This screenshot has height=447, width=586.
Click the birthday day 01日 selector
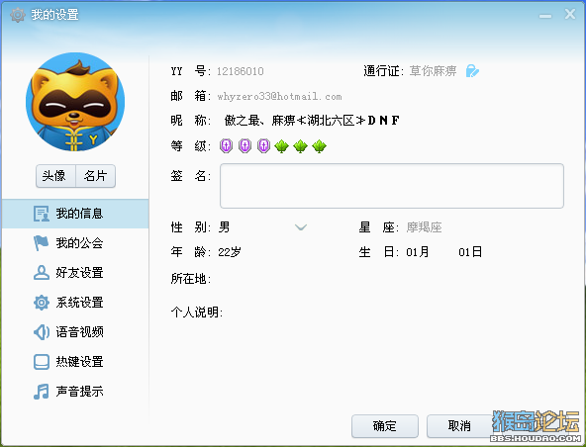point(470,252)
